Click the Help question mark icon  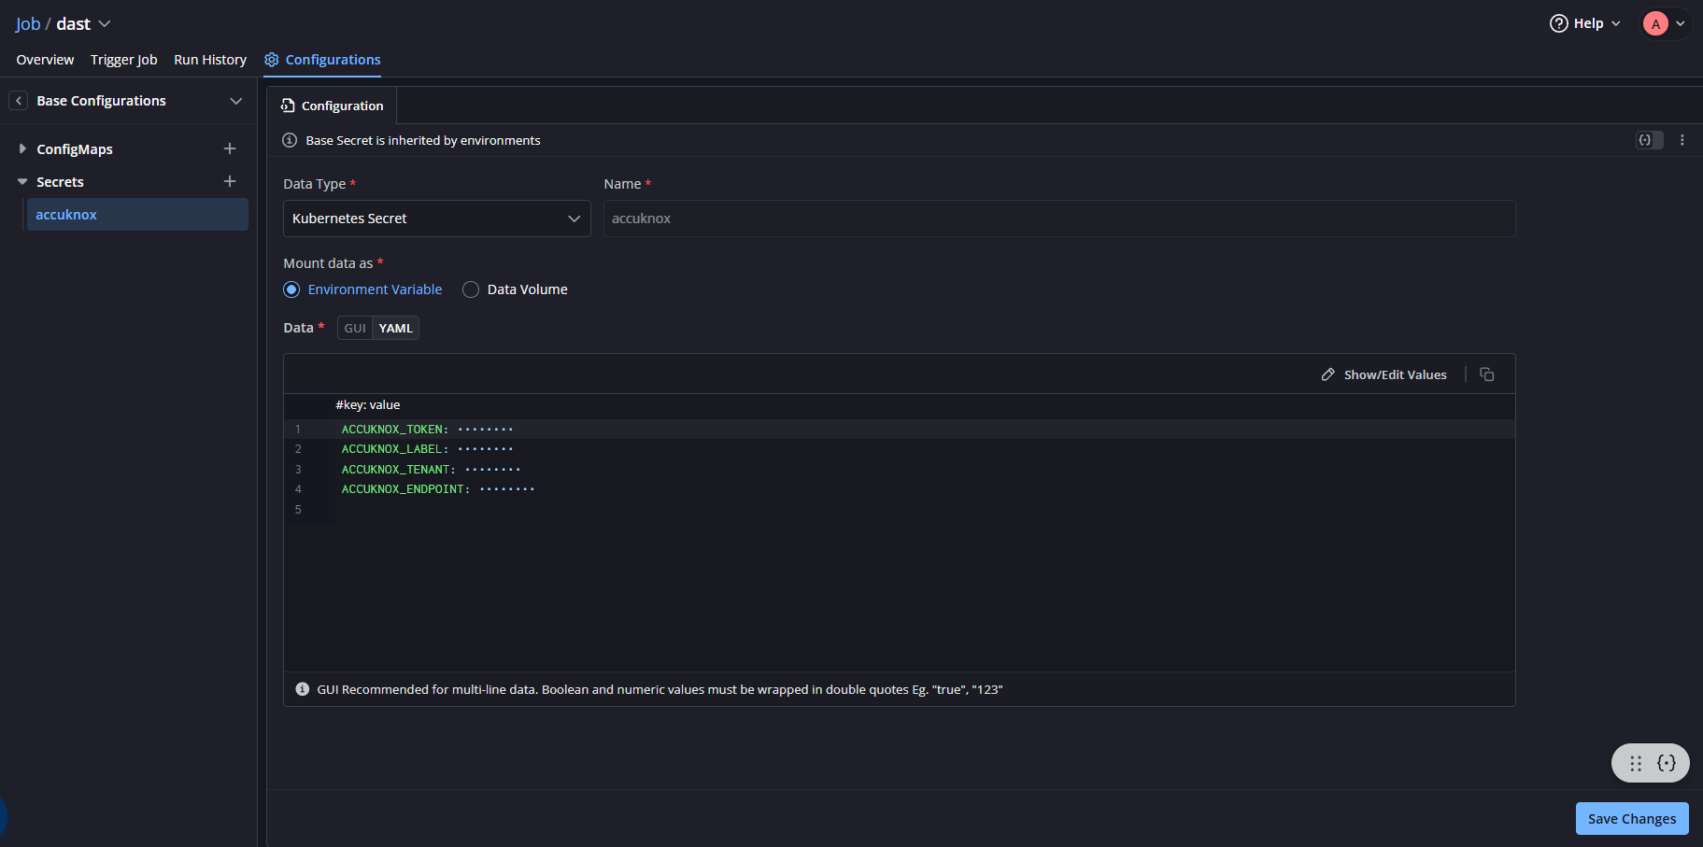[x=1558, y=23]
